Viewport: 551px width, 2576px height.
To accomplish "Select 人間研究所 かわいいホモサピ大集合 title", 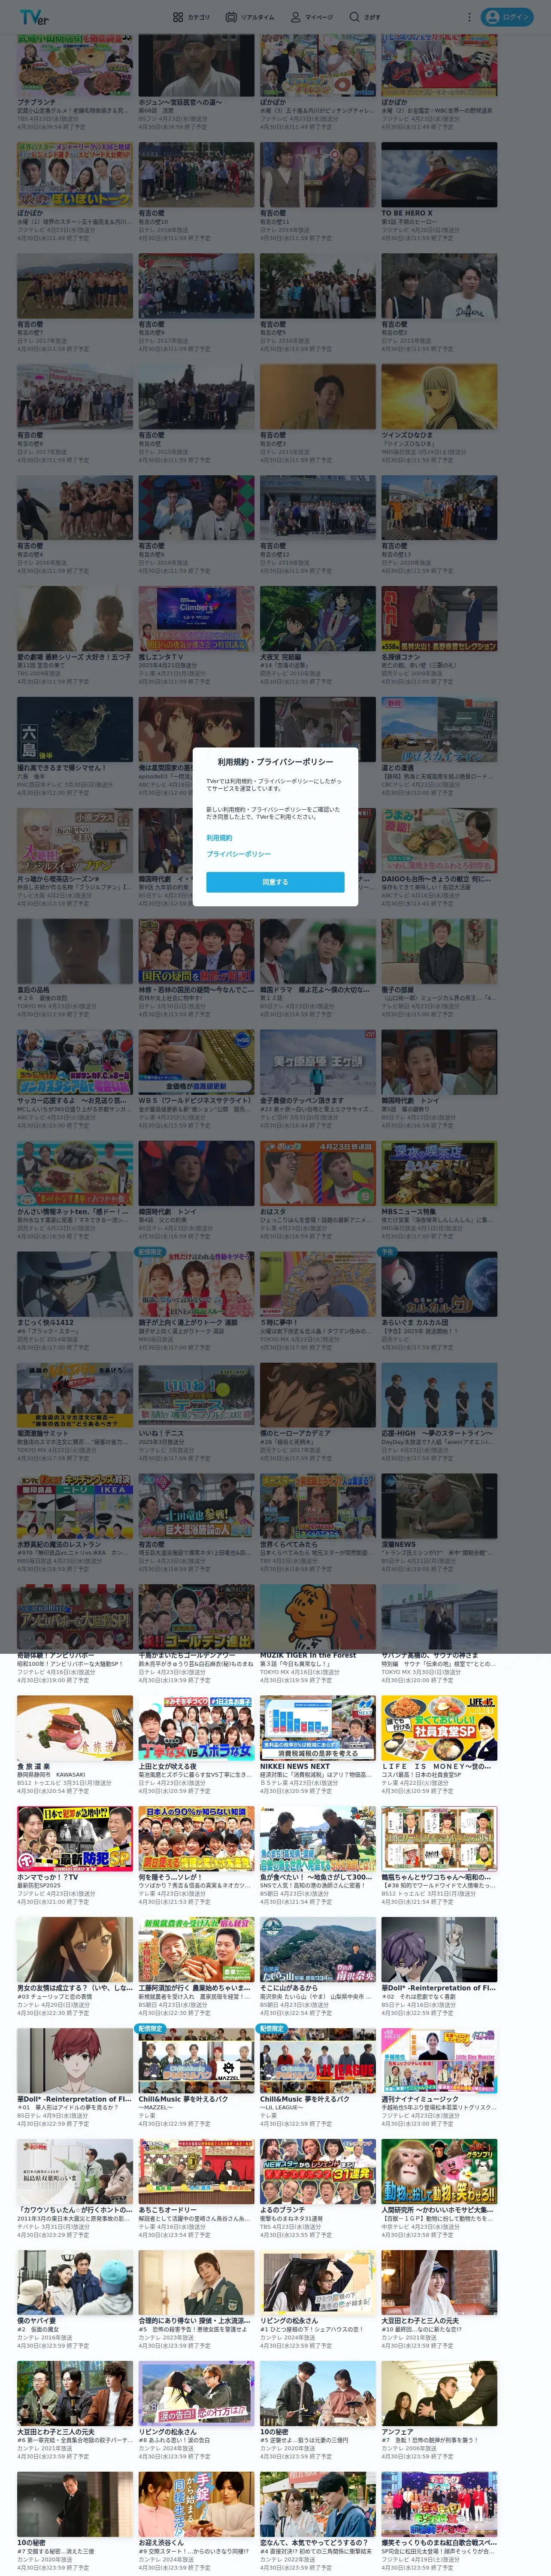I will 437,2210.
